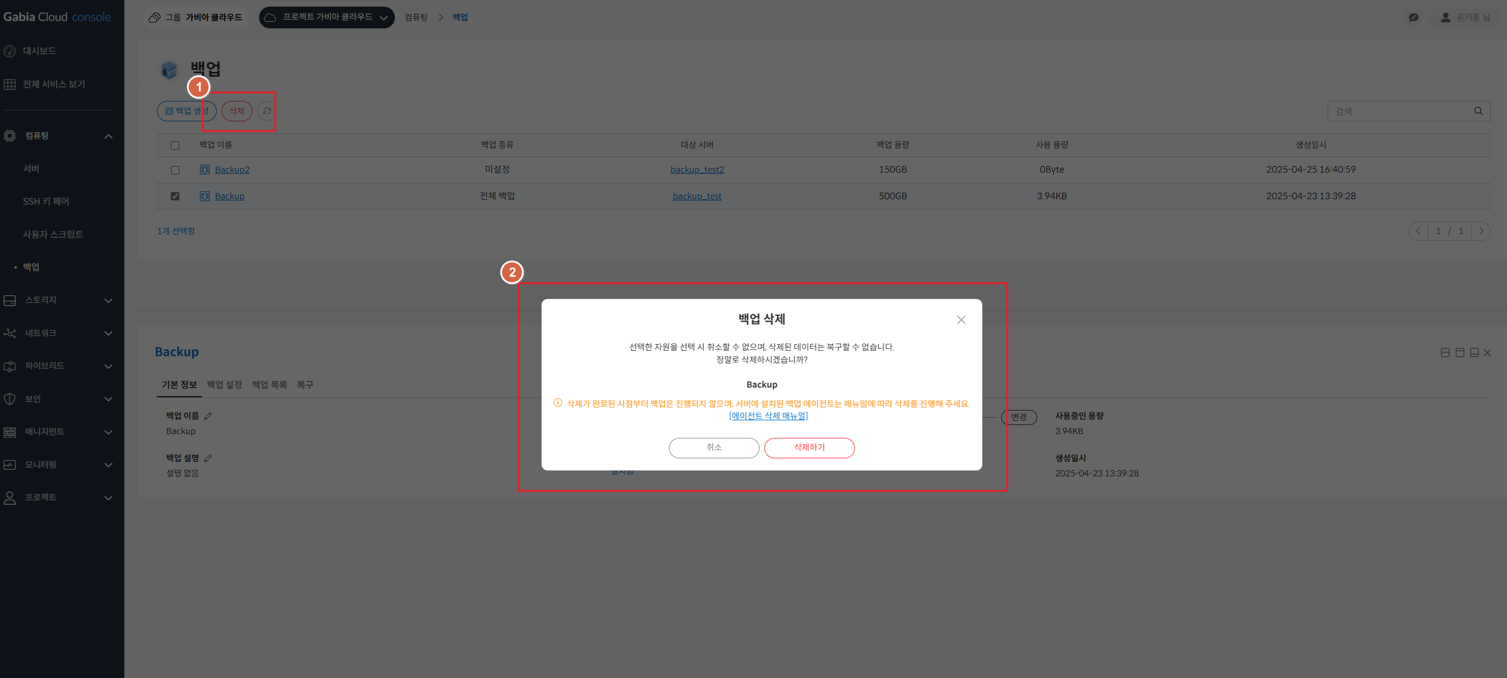
Task: Toggle the Backup2 row checkbox
Action: click(x=175, y=170)
